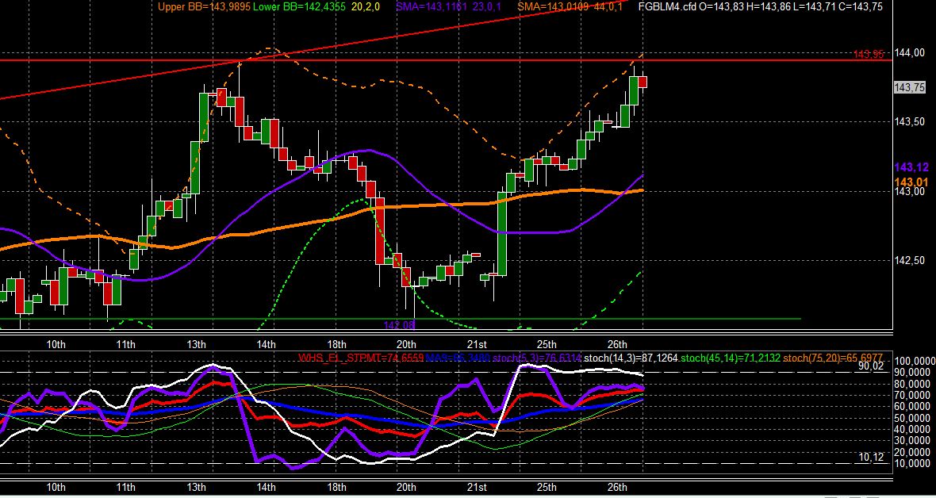The width and height of the screenshot is (936, 498).
Task: Click the 'H=143,86' high value in header
Action: coord(767,6)
